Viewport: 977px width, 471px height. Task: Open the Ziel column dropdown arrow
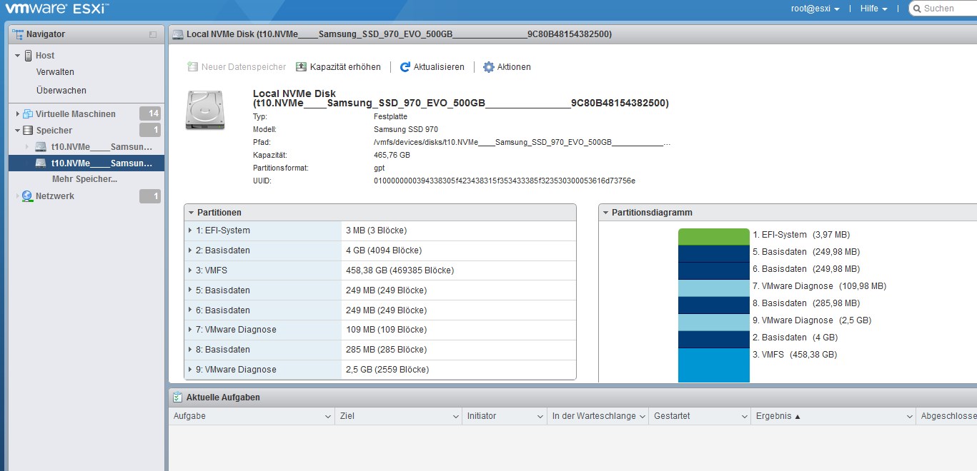click(x=455, y=416)
